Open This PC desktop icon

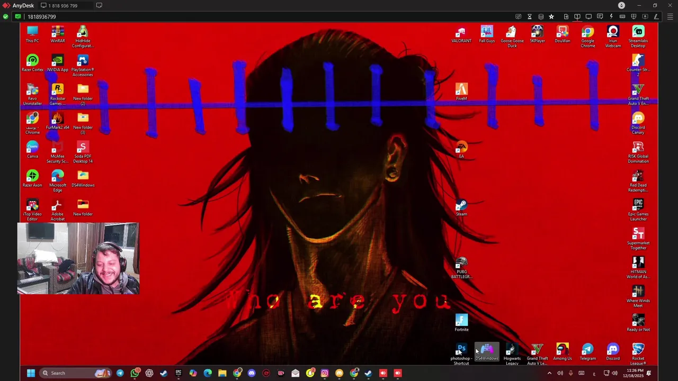click(32, 35)
